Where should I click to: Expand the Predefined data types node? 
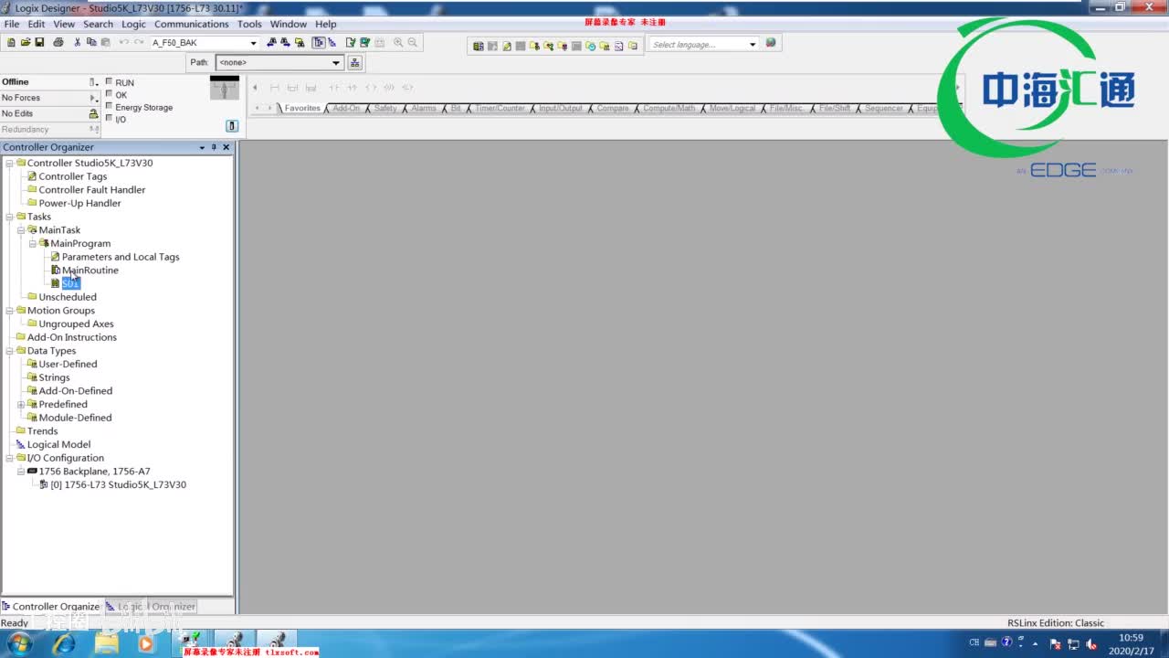(x=21, y=404)
